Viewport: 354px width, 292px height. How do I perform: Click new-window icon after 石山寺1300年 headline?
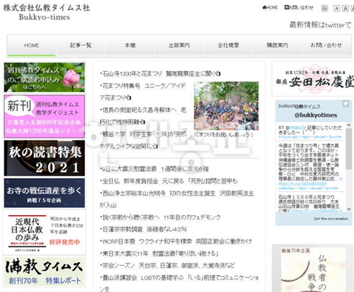[218, 73]
